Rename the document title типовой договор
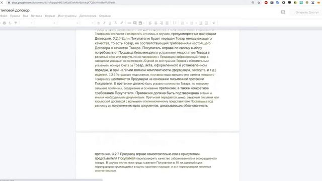Image resolution: width=322 pixels, height=181 pixels. [15, 10]
